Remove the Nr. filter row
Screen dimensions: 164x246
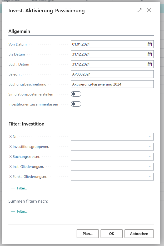click(11, 137)
